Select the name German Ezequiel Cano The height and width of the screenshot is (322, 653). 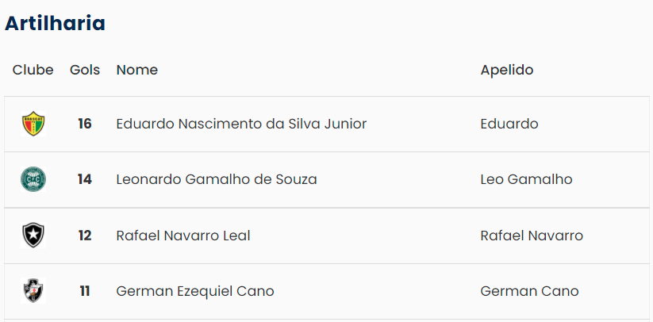tap(195, 291)
